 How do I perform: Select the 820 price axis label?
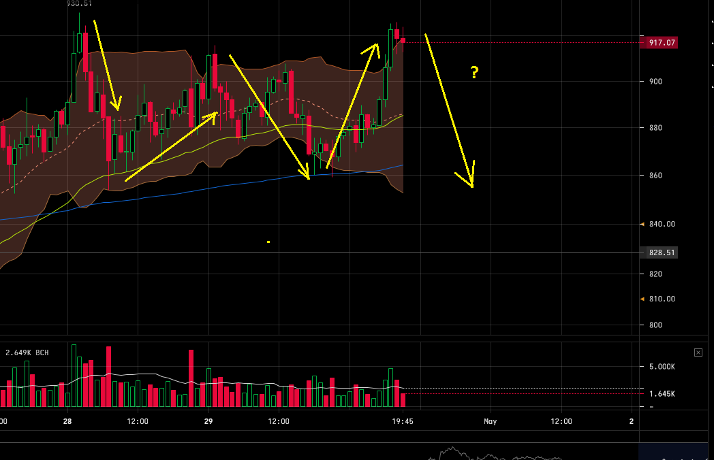coord(655,274)
